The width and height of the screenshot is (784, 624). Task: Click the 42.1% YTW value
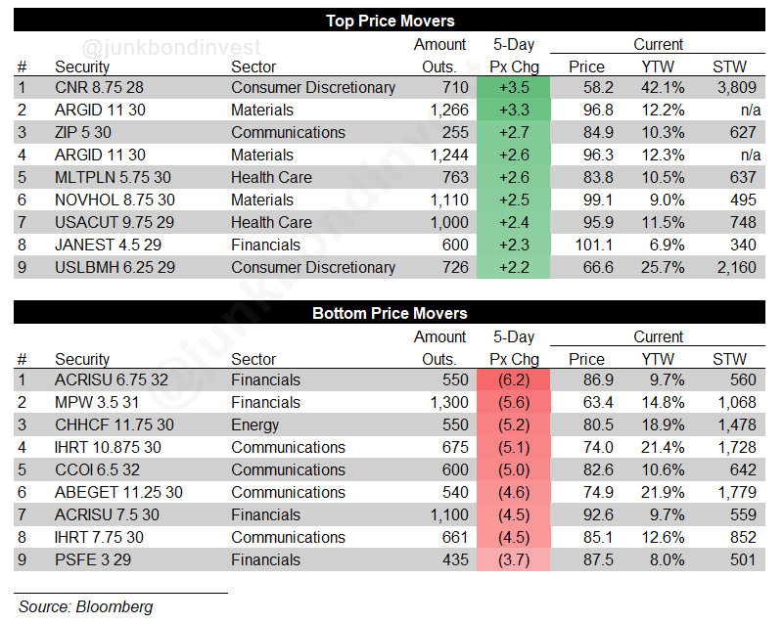click(x=663, y=87)
